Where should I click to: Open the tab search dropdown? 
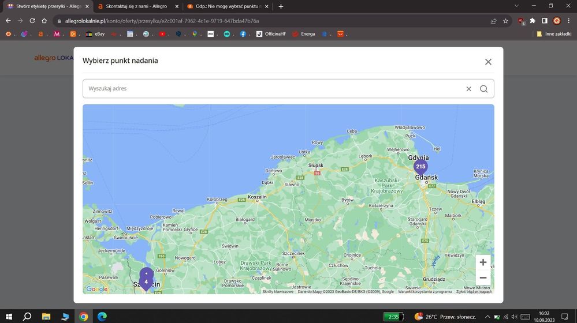click(517, 6)
